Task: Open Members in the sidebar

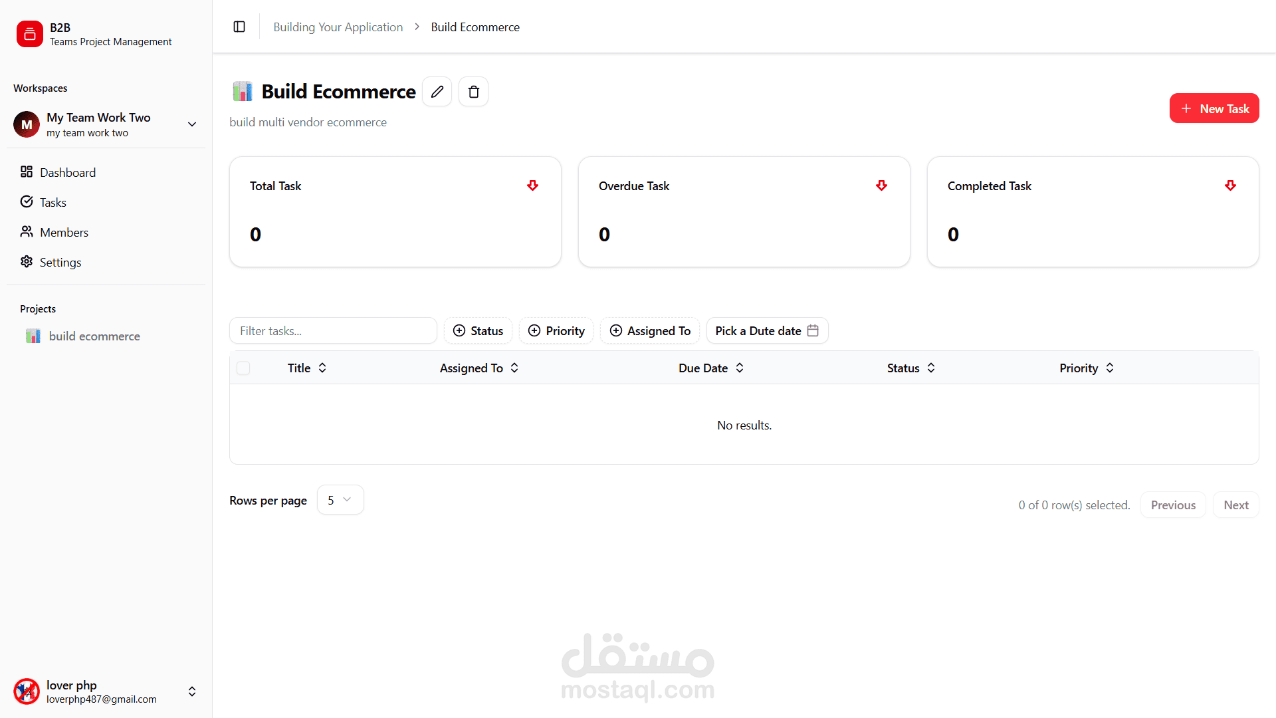Action: [x=64, y=232]
